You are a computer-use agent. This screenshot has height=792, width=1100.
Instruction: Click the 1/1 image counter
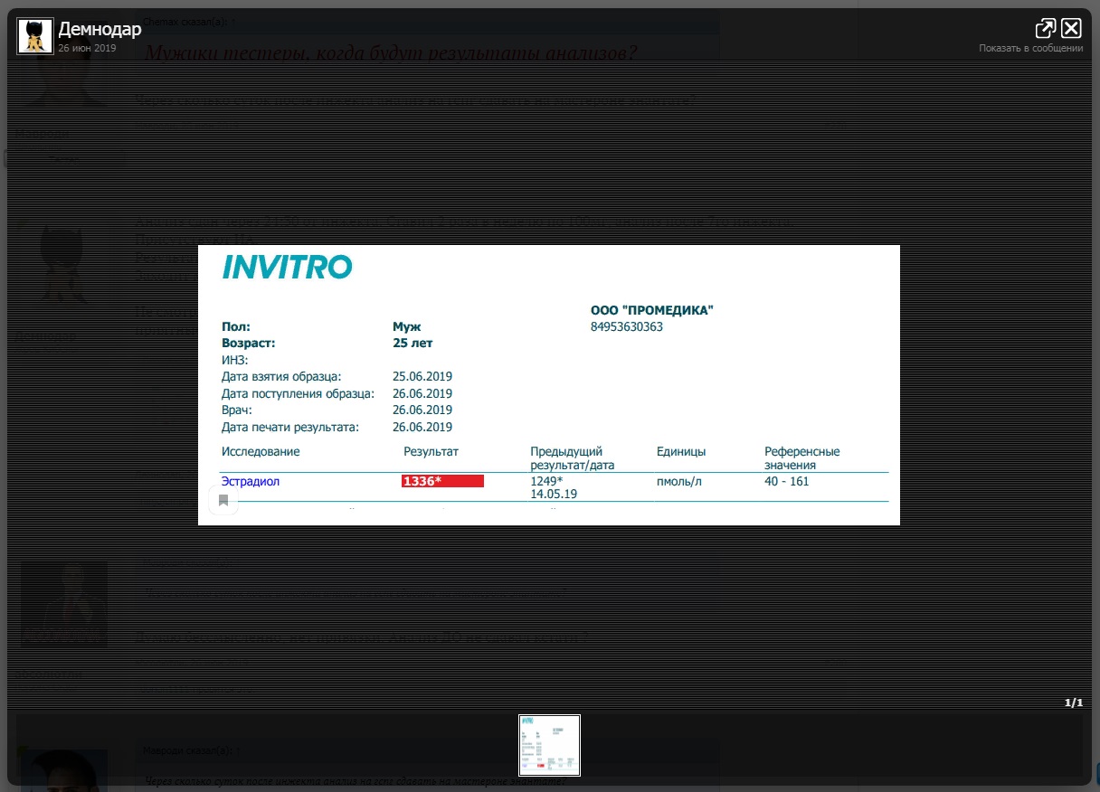[1073, 702]
